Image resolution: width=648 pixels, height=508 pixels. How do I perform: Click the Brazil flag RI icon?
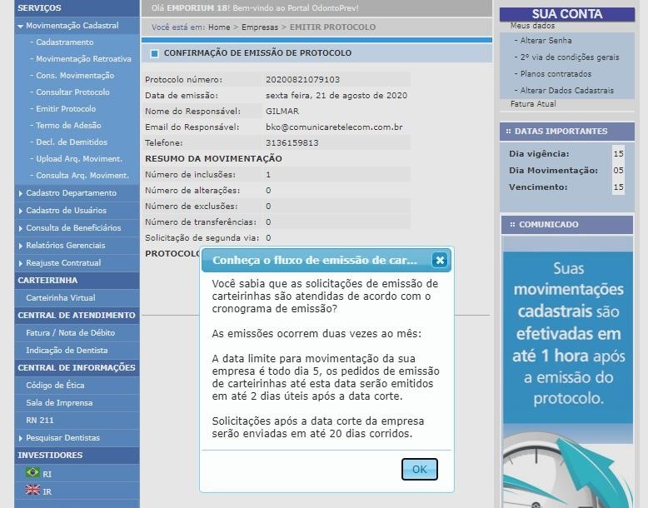coord(33,473)
